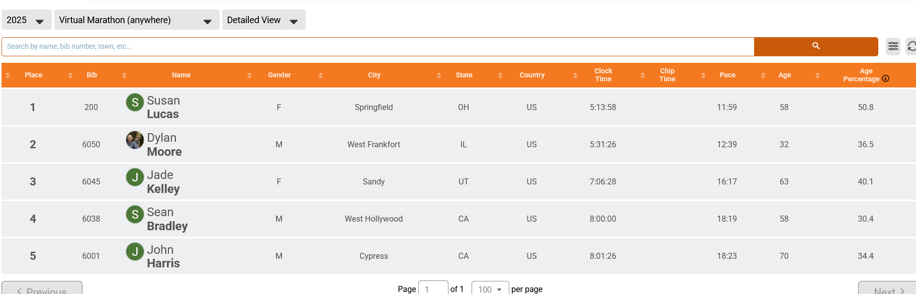Screen dimensions: 916x294
Task: Go to the Previous page
Action: click(x=42, y=289)
